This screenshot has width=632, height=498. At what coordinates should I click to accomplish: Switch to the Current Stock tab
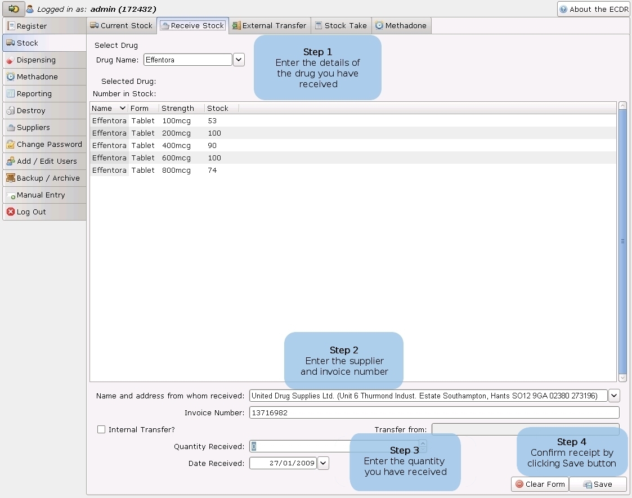coord(122,25)
